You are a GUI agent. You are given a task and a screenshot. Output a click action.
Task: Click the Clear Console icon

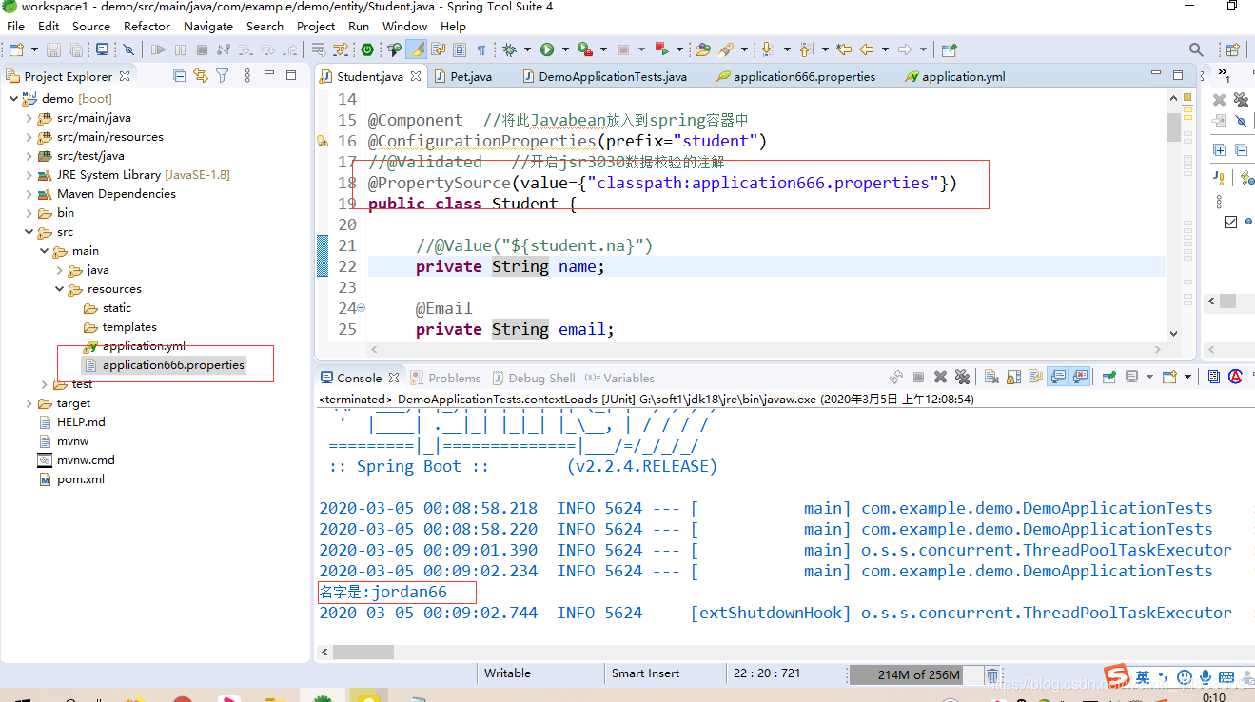991,378
